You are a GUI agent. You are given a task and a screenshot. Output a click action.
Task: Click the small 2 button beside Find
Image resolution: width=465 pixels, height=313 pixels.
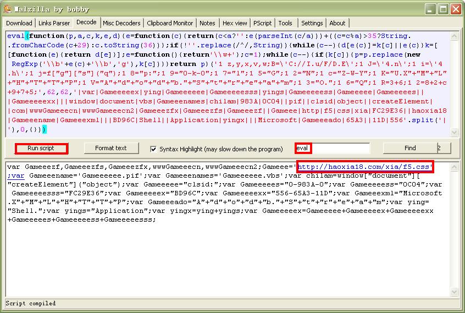(x=444, y=148)
